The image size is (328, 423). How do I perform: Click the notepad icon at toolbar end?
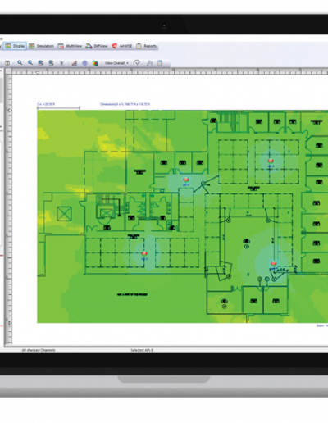point(160,63)
